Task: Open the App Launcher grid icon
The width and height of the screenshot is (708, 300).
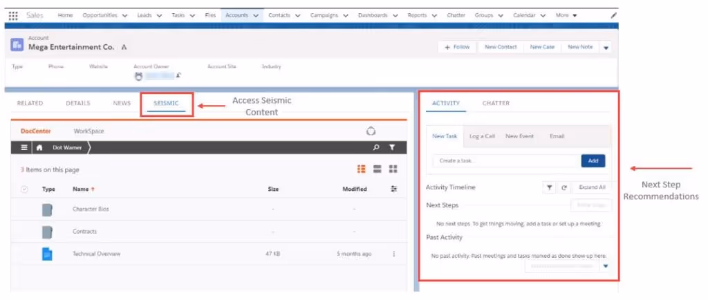Action: (14, 15)
